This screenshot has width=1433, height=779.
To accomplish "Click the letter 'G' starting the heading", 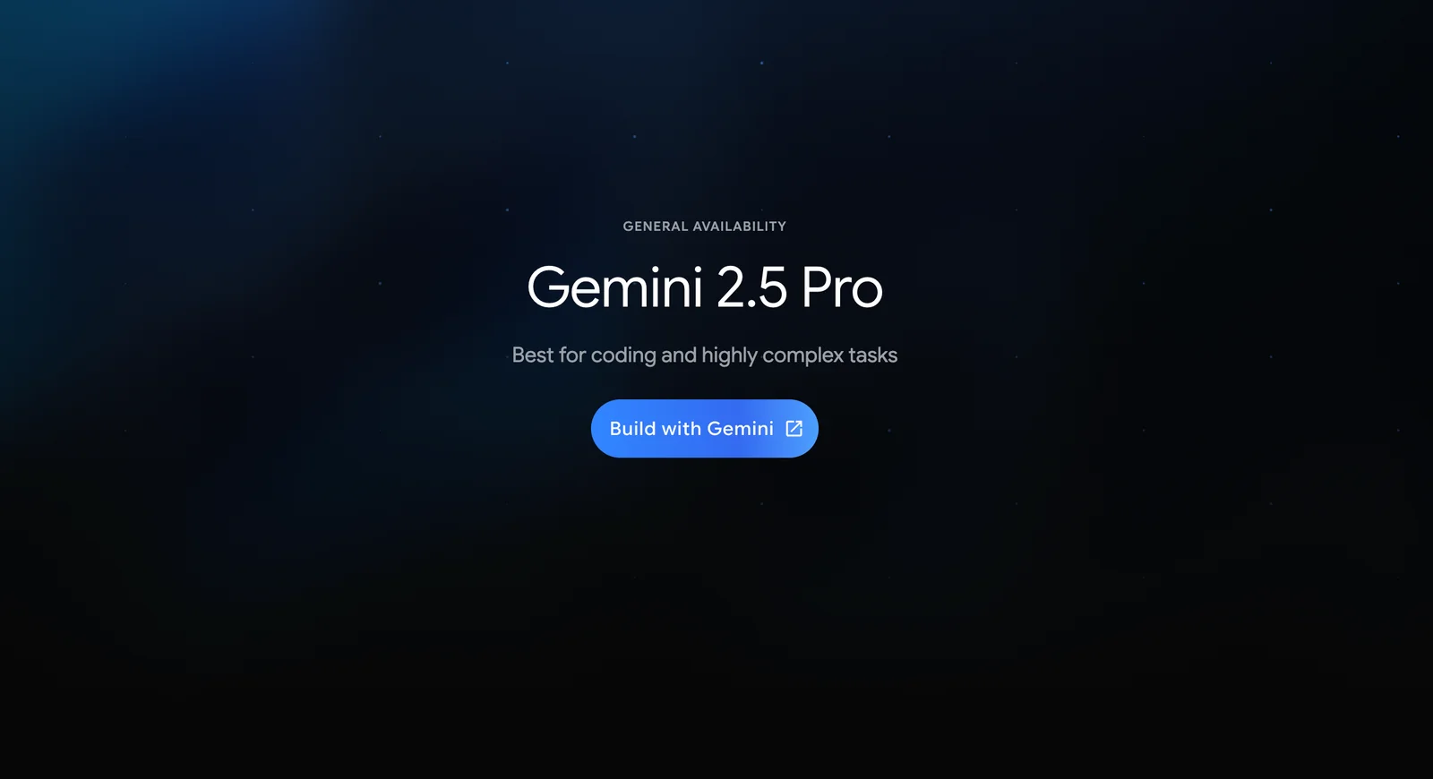I will (547, 287).
